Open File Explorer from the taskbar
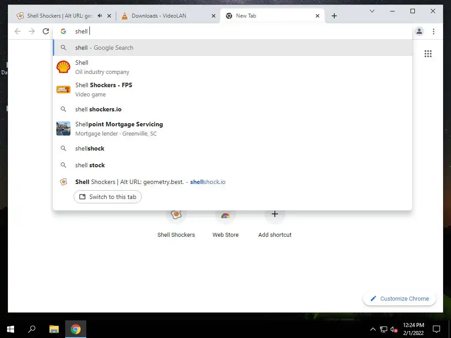451x338 pixels. (x=54, y=329)
